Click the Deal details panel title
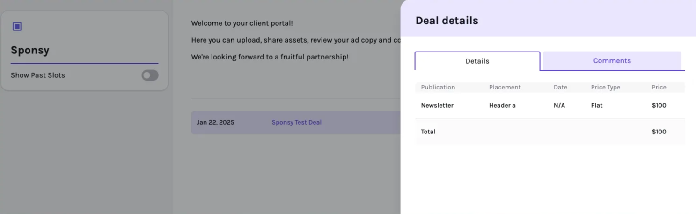696x214 pixels. pyautogui.click(x=447, y=21)
